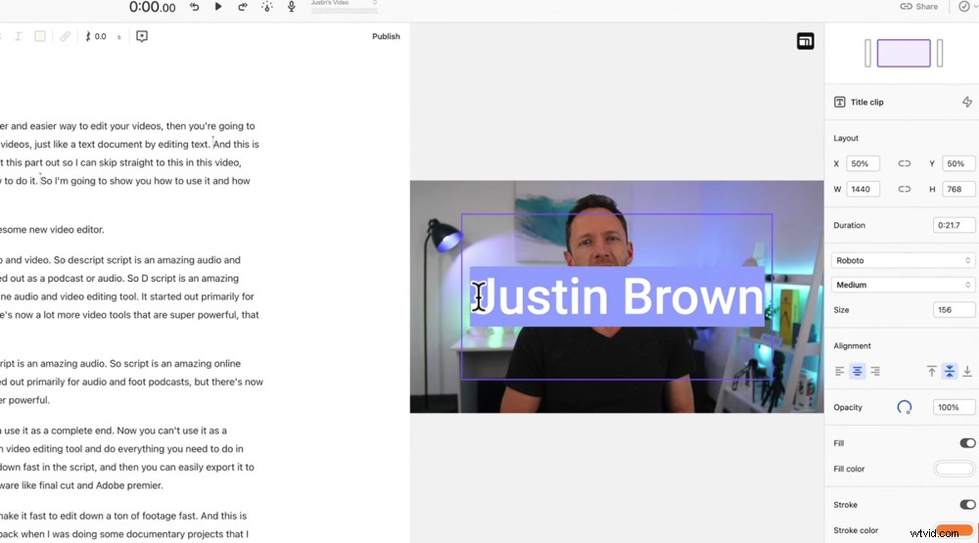Edit the Y position field
Screen dimensions: 979x543
point(958,163)
